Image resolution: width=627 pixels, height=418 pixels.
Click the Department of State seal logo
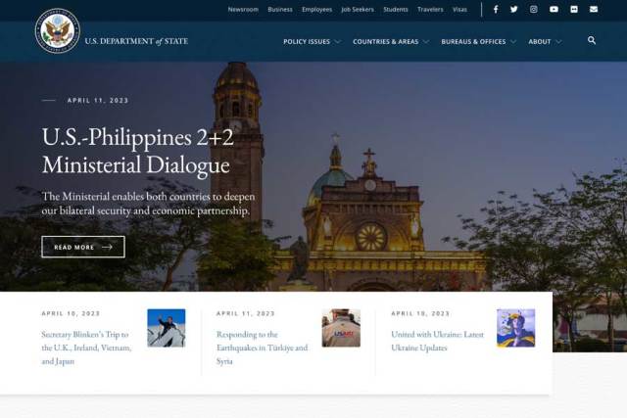(x=57, y=31)
